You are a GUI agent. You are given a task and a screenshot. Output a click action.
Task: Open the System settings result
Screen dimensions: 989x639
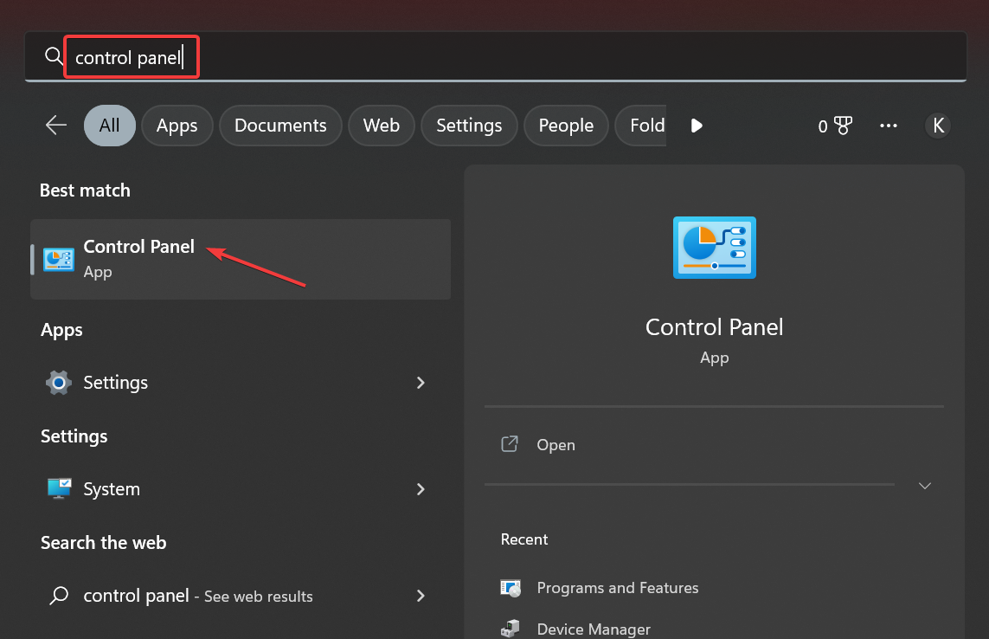click(x=241, y=488)
